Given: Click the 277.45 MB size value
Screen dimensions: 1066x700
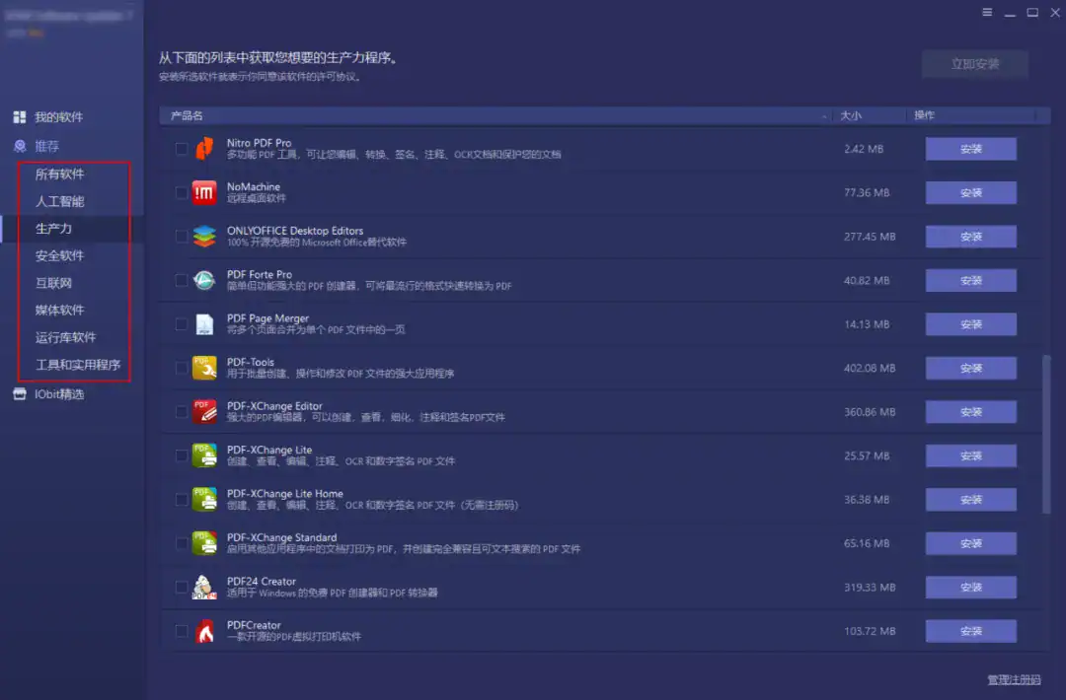Looking at the screenshot, I should pyautogui.click(x=870, y=237).
